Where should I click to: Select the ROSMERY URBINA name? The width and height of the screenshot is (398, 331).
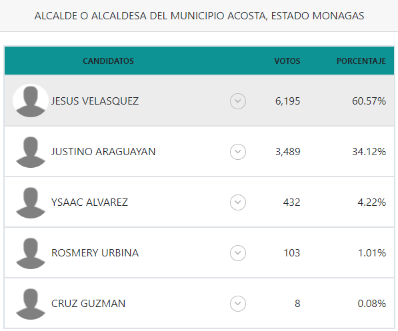click(95, 253)
